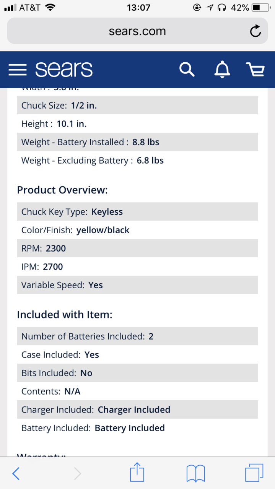Viewport: 275px width, 489px height.
Task: Open the Safari share sheet icon
Action: coord(137,472)
